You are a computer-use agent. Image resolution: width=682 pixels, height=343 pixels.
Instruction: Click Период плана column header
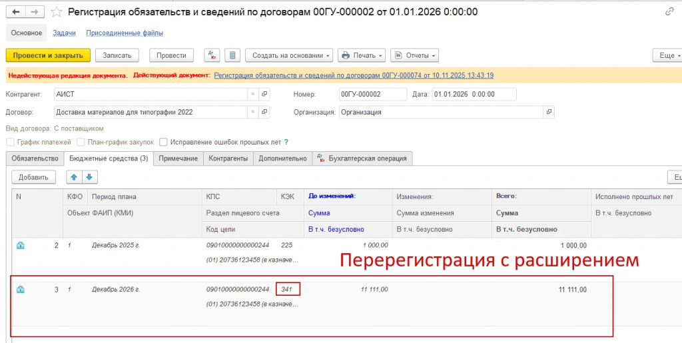point(145,197)
